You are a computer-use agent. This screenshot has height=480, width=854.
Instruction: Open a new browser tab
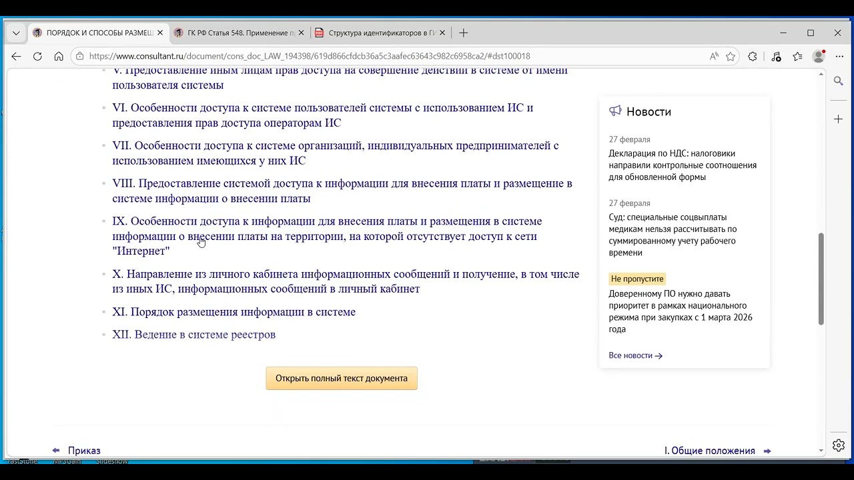[x=464, y=33]
